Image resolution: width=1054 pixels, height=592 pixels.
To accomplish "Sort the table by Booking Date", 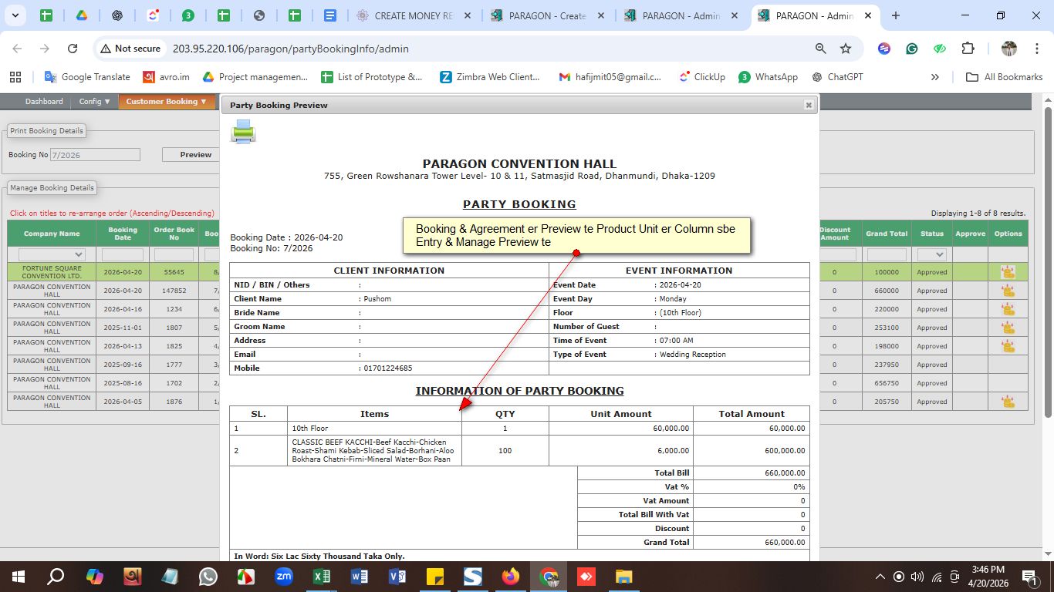I will click(123, 234).
